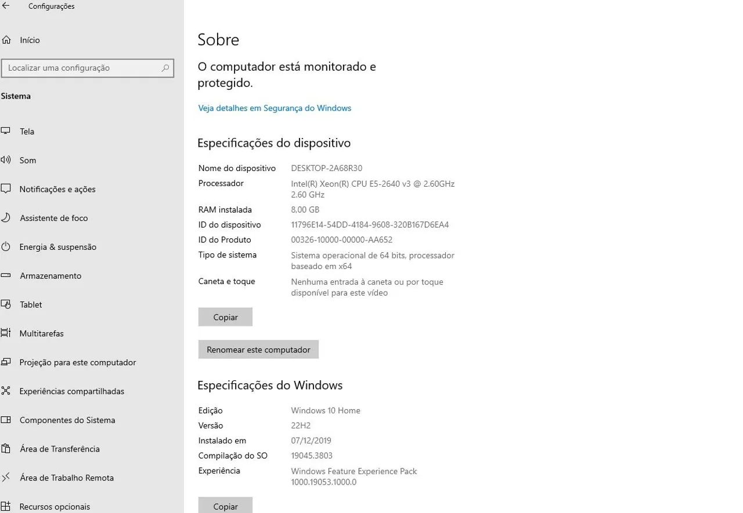Click the Notificações e ações icon

(6, 189)
